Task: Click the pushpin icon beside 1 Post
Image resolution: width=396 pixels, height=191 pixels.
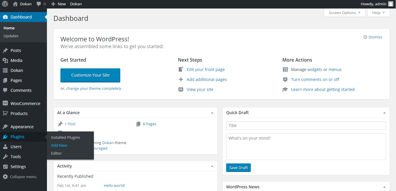Action: tap(60, 124)
